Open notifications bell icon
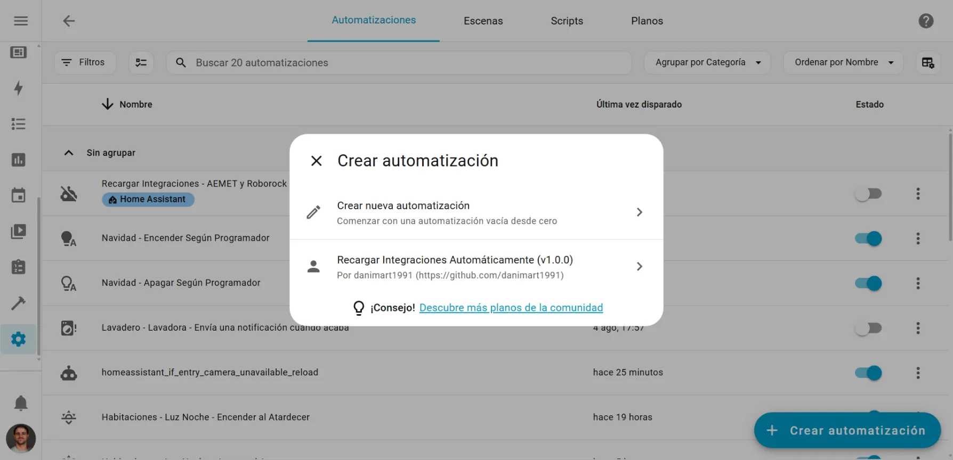 tap(21, 403)
